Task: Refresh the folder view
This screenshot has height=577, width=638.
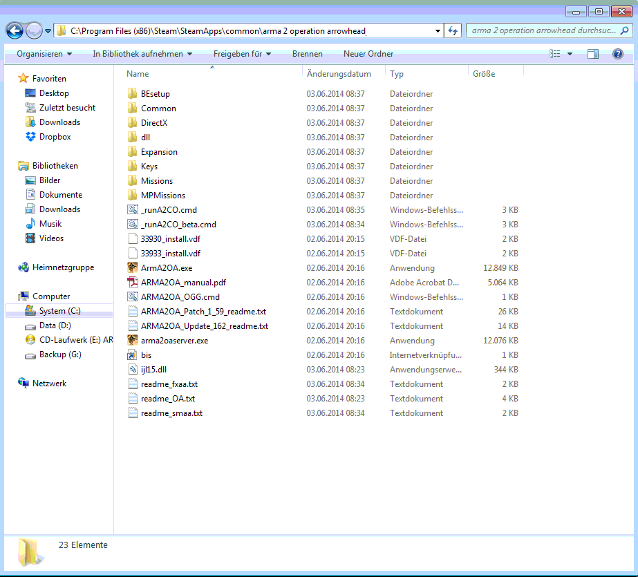Action: [453, 31]
